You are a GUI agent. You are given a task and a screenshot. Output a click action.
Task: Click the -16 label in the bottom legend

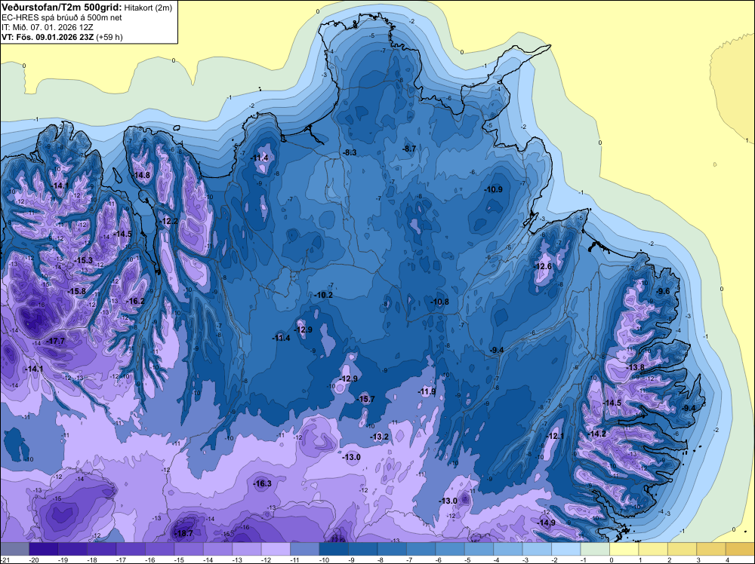click(149, 559)
